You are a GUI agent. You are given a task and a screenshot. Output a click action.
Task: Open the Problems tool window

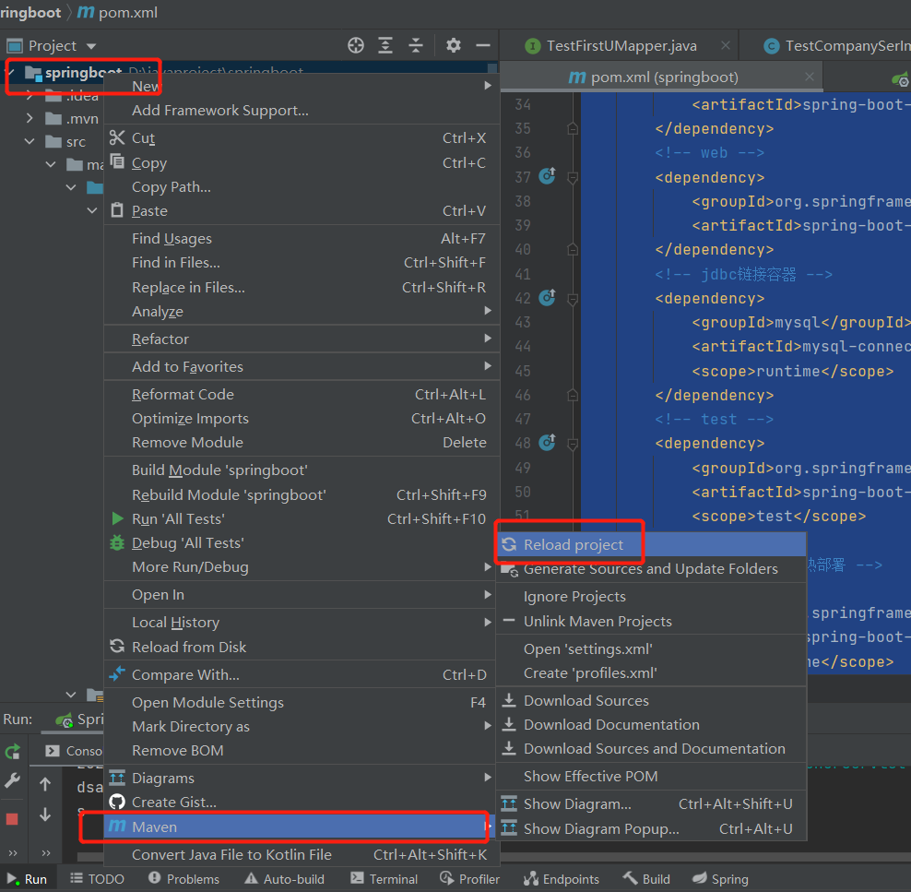(184, 879)
